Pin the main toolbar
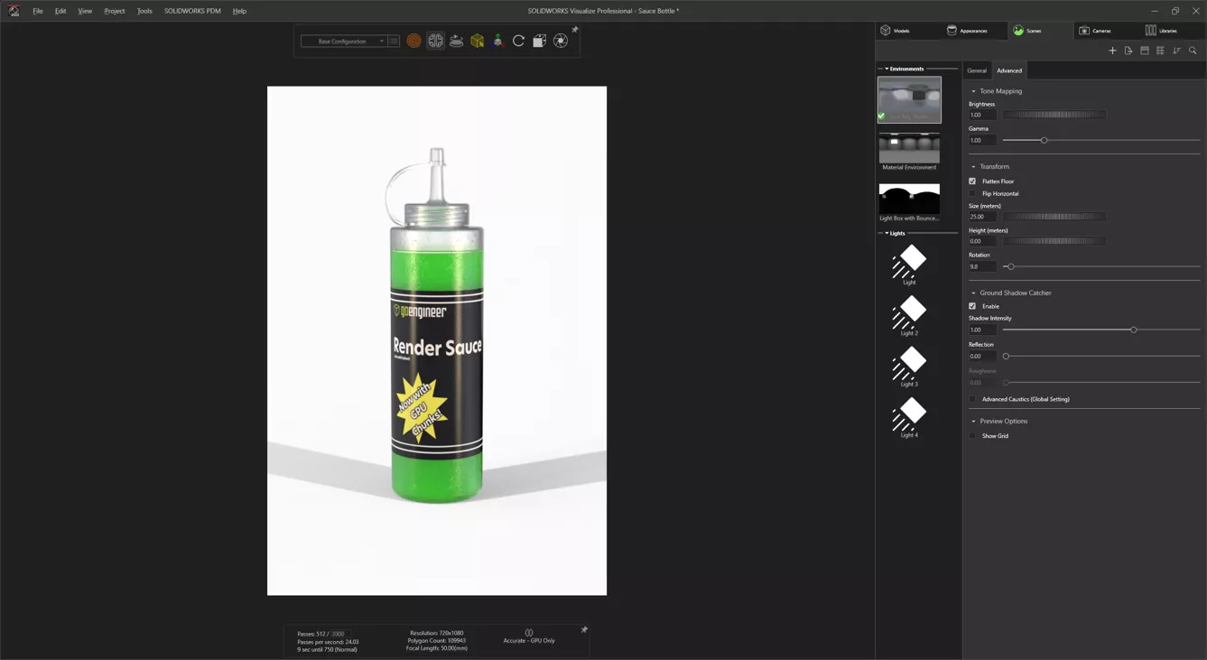Image resolution: width=1207 pixels, height=660 pixels. (575, 30)
